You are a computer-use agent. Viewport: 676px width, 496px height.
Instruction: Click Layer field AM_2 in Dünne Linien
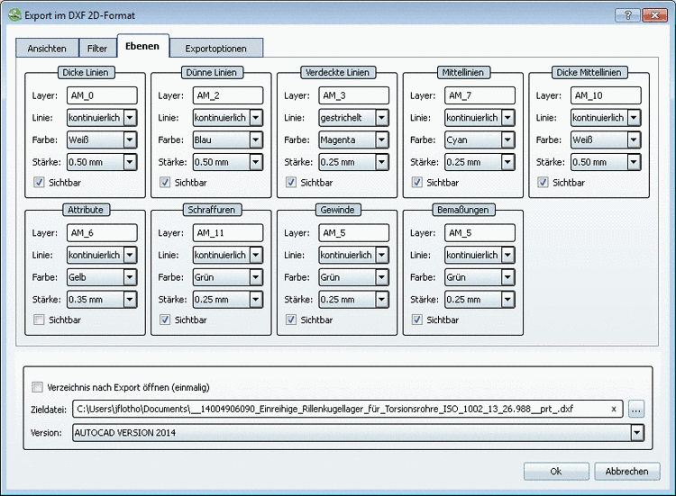click(228, 95)
